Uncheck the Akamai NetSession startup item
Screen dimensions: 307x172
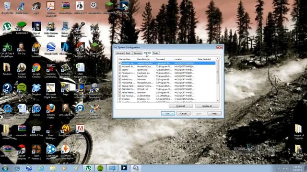120,86
